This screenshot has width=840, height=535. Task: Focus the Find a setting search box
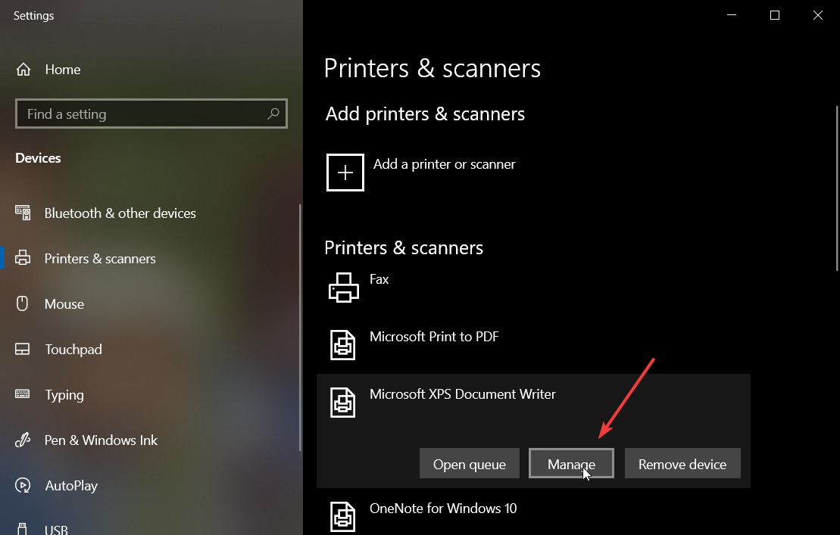[x=151, y=114]
